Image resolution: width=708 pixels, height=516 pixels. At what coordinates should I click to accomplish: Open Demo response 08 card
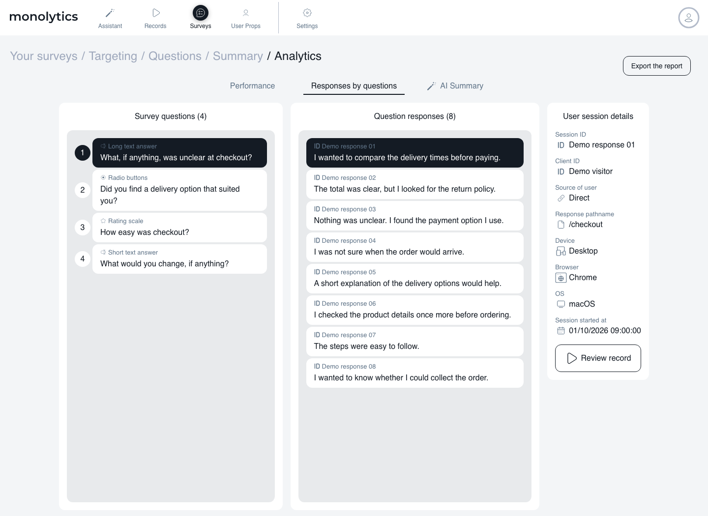(415, 373)
